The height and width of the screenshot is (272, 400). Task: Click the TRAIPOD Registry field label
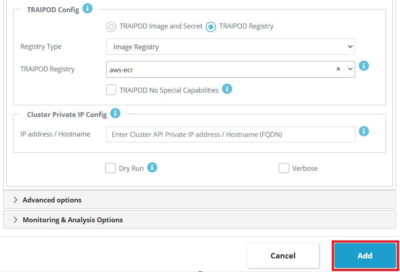coord(47,69)
